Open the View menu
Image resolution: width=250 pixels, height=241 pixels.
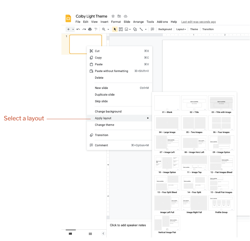pyautogui.click(x=94, y=22)
